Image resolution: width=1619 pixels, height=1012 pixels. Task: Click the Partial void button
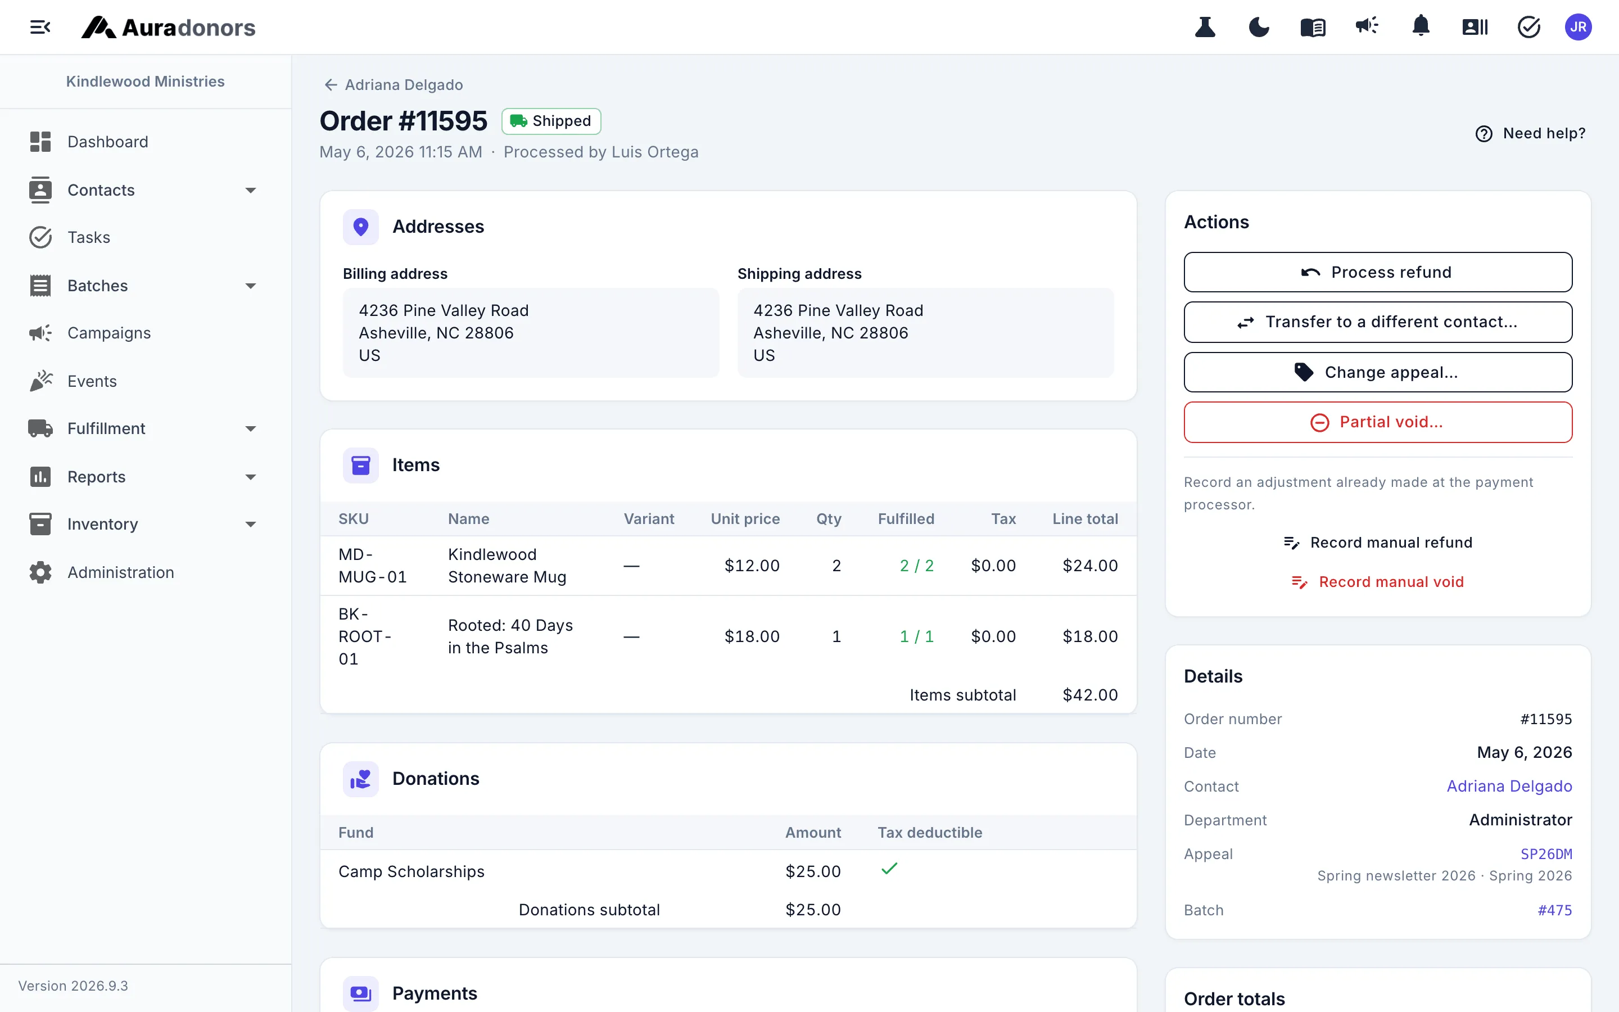pos(1377,422)
